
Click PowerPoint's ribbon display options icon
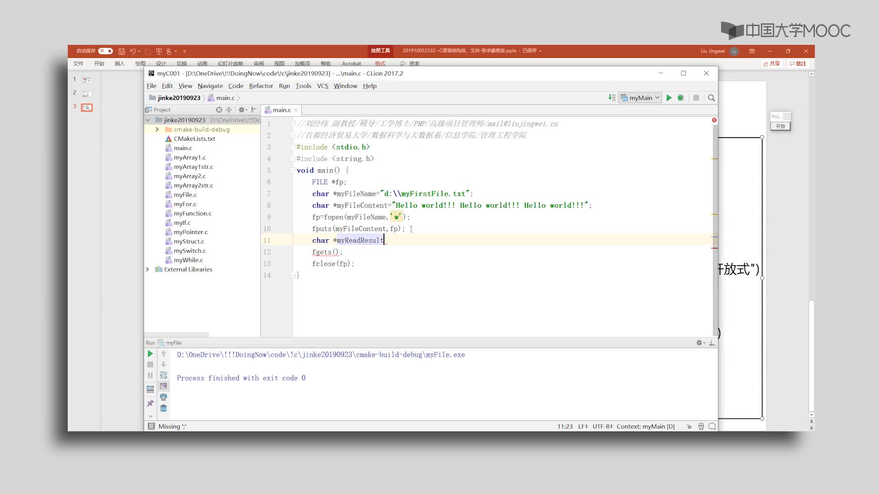click(x=752, y=51)
